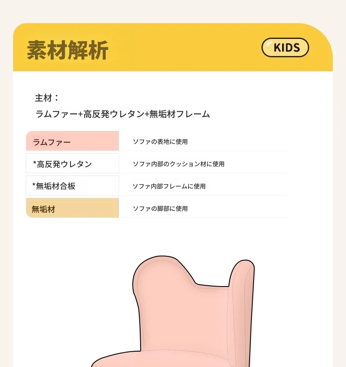The height and width of the screenshot is (367, 346).
Task: Click the yellow header banner
Action: coord(173,47)
